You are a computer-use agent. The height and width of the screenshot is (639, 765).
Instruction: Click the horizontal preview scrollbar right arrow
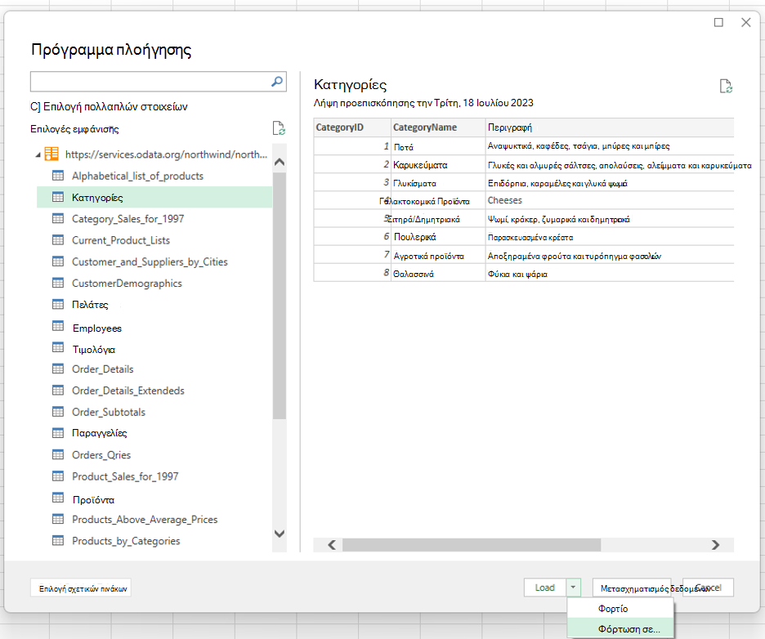pyautogui.click(x=715, y=545)
